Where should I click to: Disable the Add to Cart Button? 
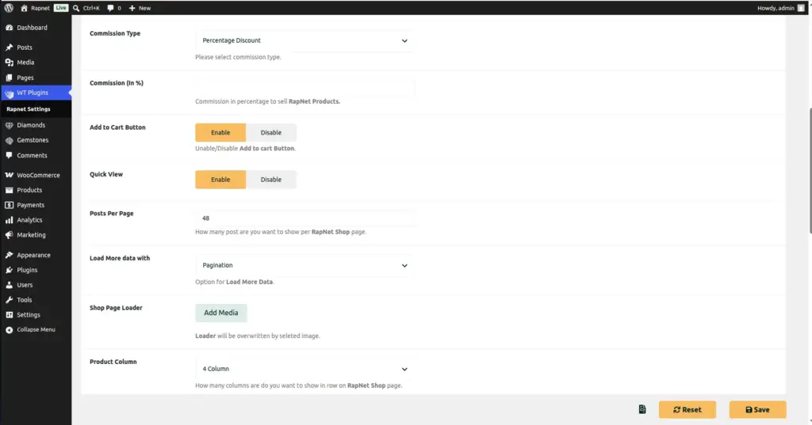coord(271,132)
